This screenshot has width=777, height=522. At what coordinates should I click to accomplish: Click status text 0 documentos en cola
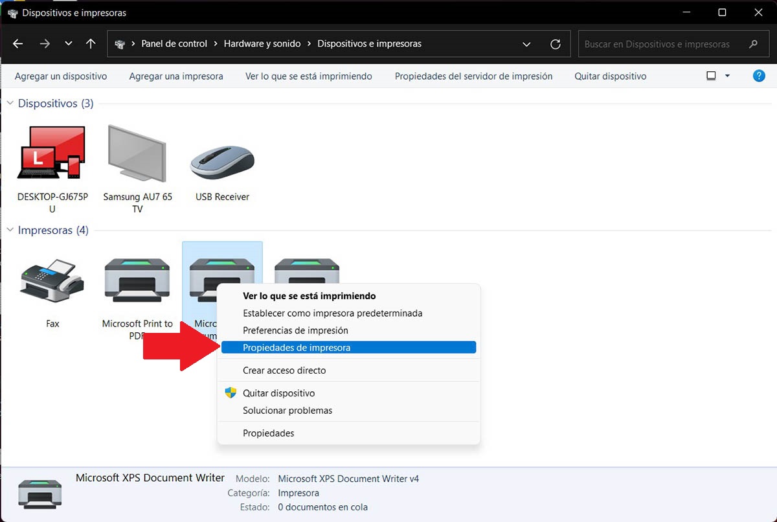[x=322, y=507]
